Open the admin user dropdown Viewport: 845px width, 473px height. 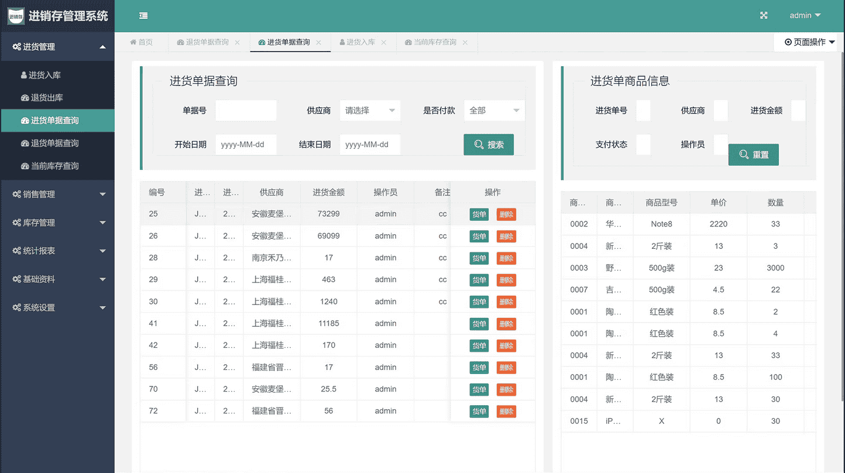[x=805, y=16]
